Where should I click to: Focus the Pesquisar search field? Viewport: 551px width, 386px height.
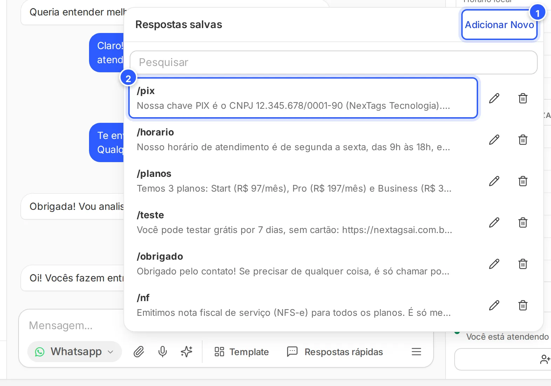[x=333, y=62]
